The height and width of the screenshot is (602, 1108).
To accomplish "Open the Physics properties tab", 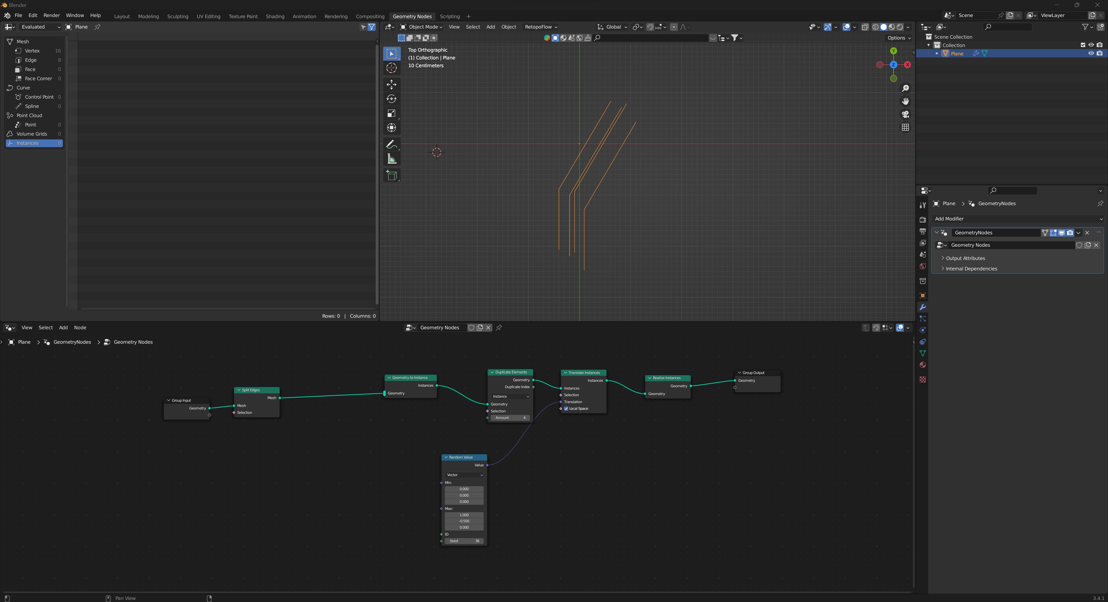I will point(923,330).
